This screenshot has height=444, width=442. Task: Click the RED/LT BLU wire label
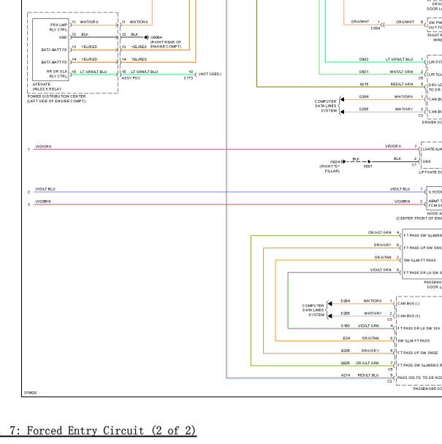[368, 375]
